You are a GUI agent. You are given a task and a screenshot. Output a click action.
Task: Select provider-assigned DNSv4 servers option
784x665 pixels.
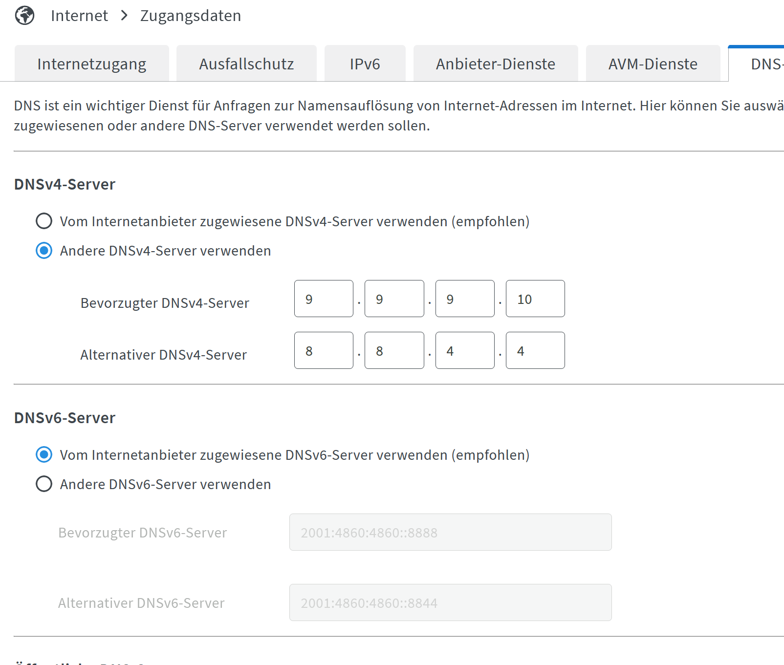click(44, 221)
